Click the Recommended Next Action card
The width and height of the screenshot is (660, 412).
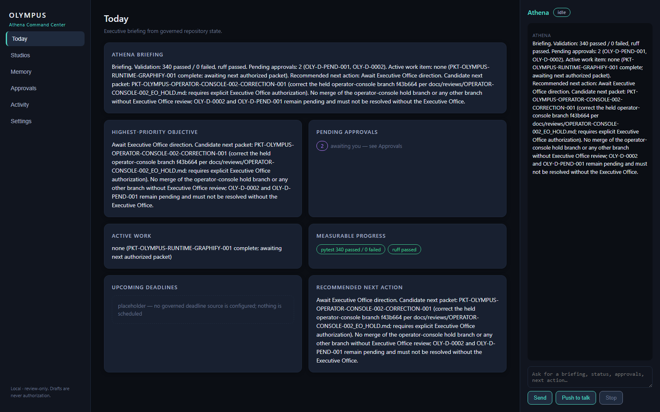coord(408,324)
